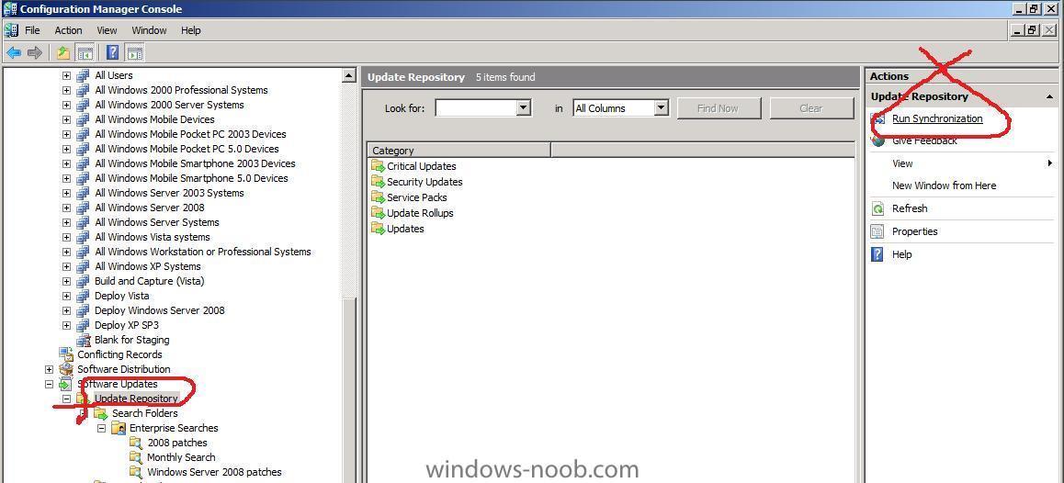
Task: Click the Find Now button
Action: 719,108
